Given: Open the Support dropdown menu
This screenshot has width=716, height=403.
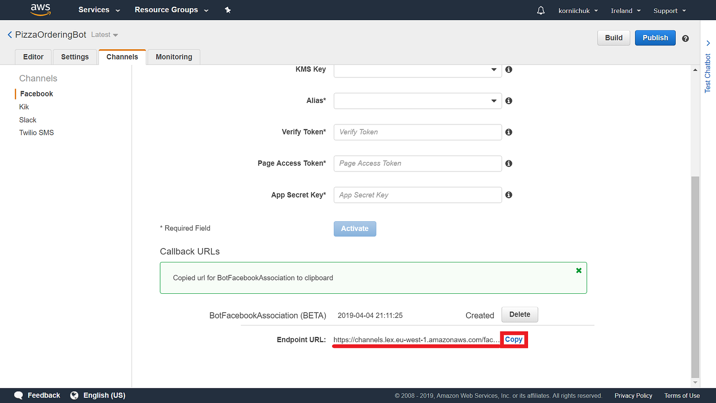Looking at the screenshot, I should [669, 10].
